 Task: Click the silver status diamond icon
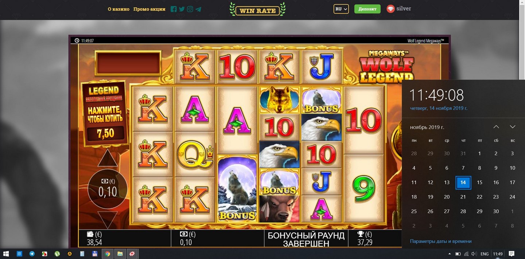390,9
